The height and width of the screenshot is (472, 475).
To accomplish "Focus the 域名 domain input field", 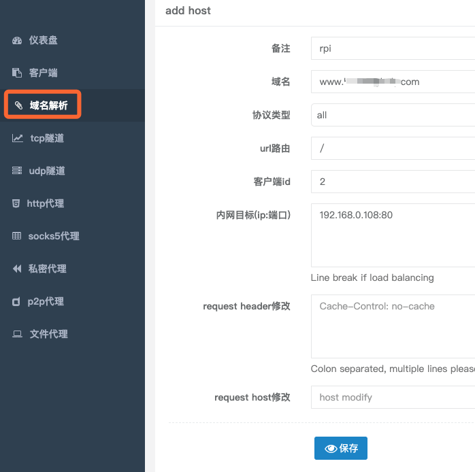I will pos(393,82).
